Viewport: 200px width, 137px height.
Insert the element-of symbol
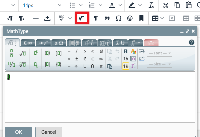click(x=85, y=59)
